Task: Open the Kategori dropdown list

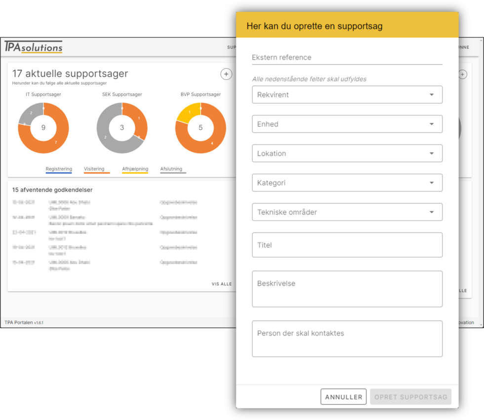Action: coord(347,183)
